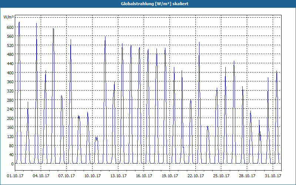Click the 22.10.17 date label
296x185 pixels.
pyautogui.click(x=196, y=176)
